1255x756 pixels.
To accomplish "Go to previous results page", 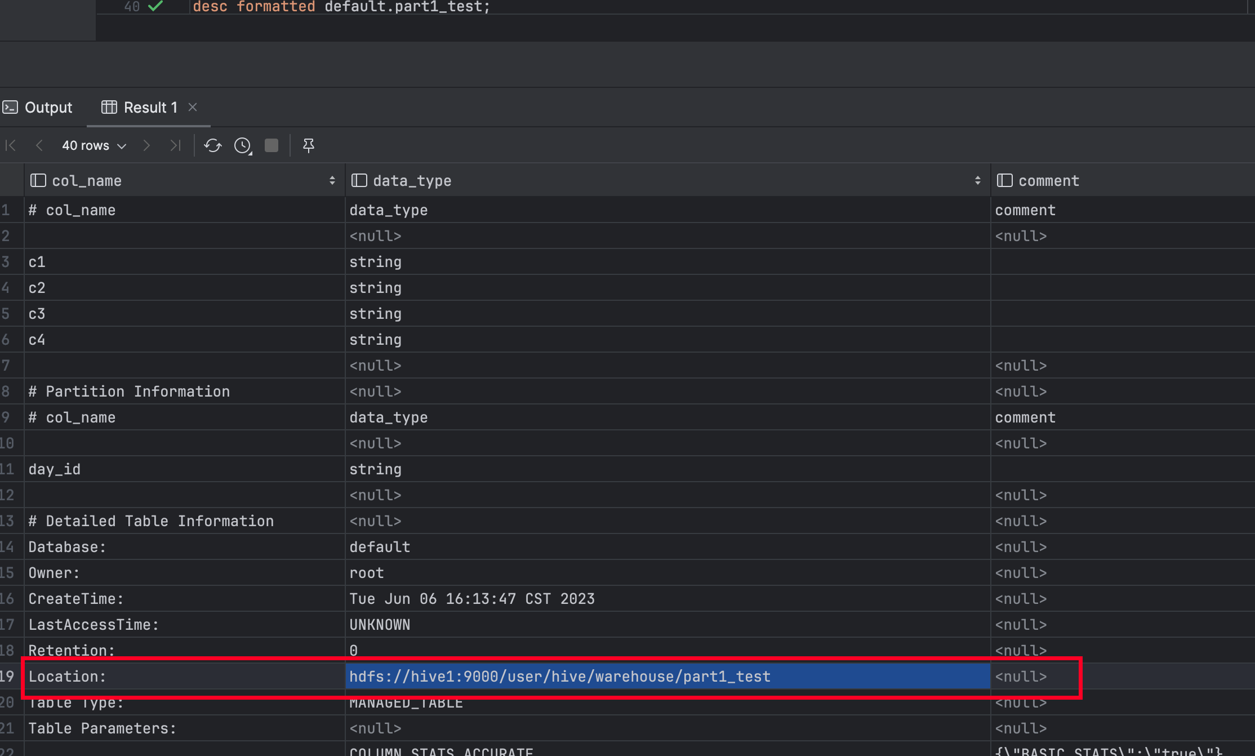I will [x=39, y=145].
